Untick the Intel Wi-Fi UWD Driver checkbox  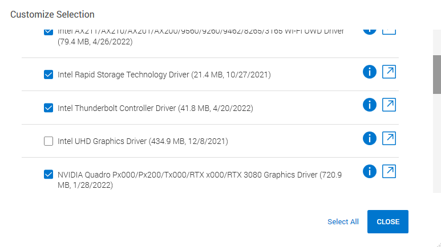pyautogui.click(x=48, y=31)
